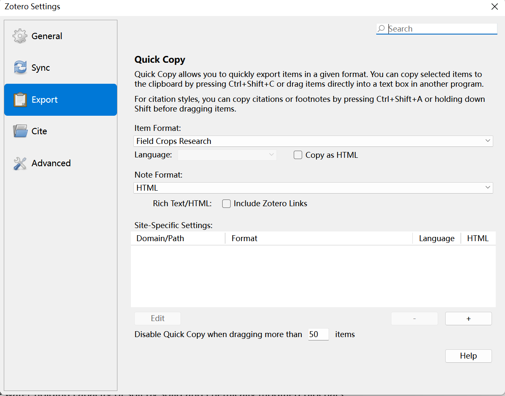Open the Language dropdown
The height and width of the screenshot is (396, 505).
click(x=227, y=155)
